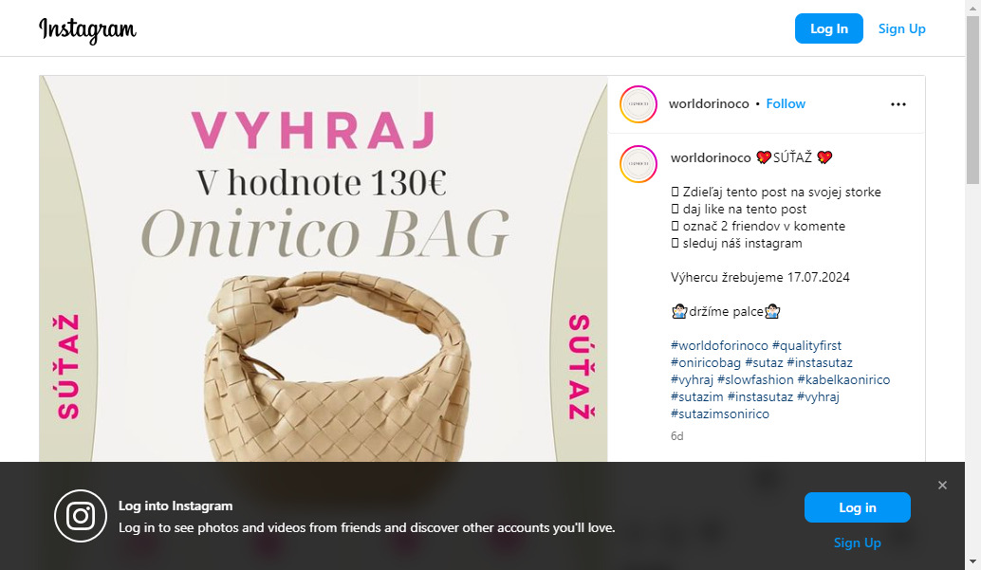Click the blue Log In header button
This screenshot has height=570, width=981.
pyautogui.click(x=828, y=28)
